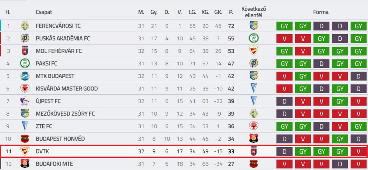Click the MOL Fehérvár FC crest
Screen dimensions: 368x170
[x=25, y=51]
